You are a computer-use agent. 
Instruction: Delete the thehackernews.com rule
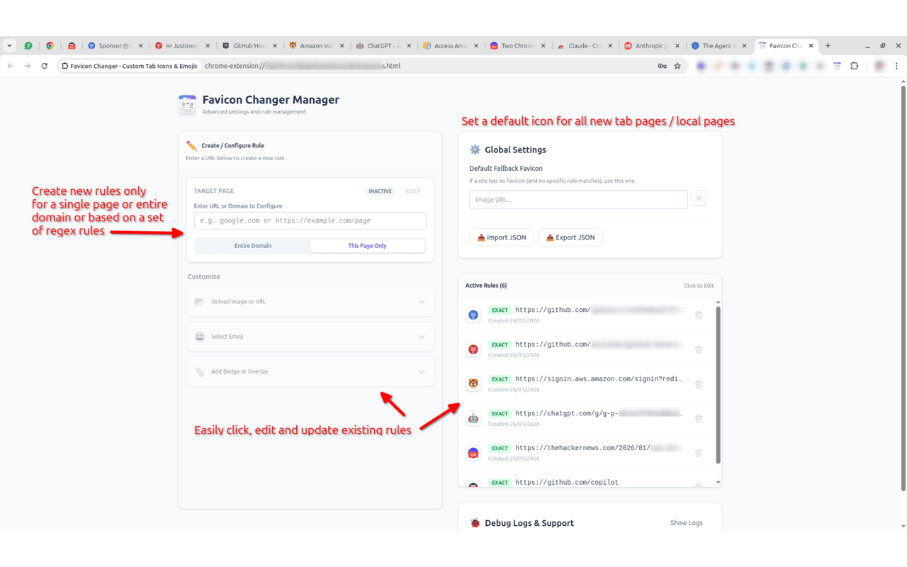tap(699, 453)
